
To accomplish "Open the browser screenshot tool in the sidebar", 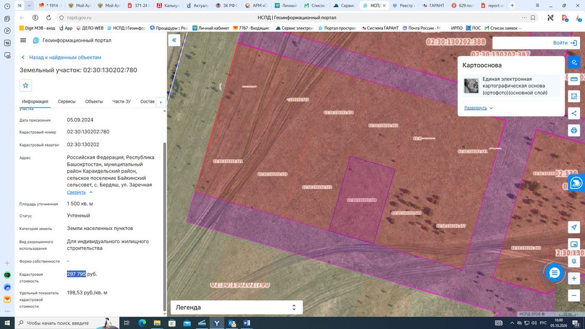I will tap(7, 55).
